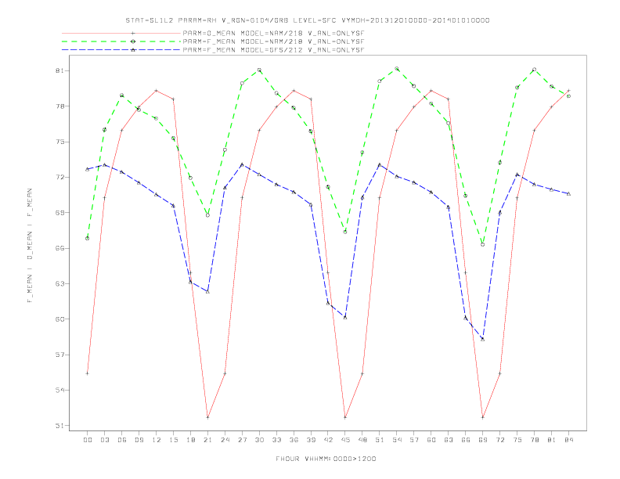
Task: Click the y-axis tick label 78
Action: pyautogui.click(x=59, y=106)
